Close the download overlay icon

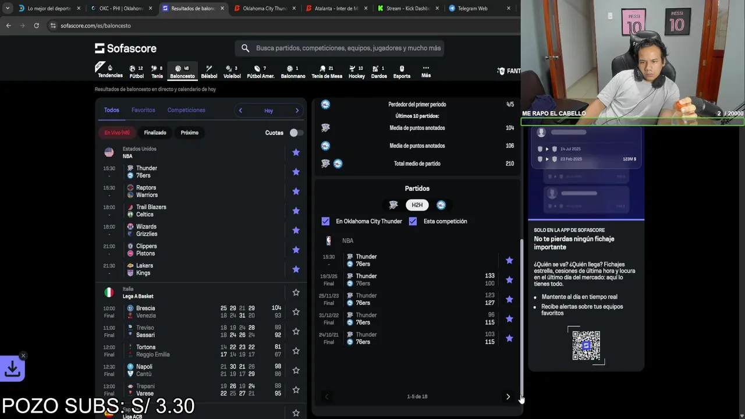(23, 356)
